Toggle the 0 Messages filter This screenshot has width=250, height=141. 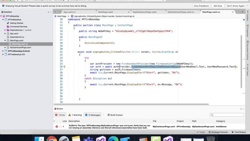(x=93, y=115)
